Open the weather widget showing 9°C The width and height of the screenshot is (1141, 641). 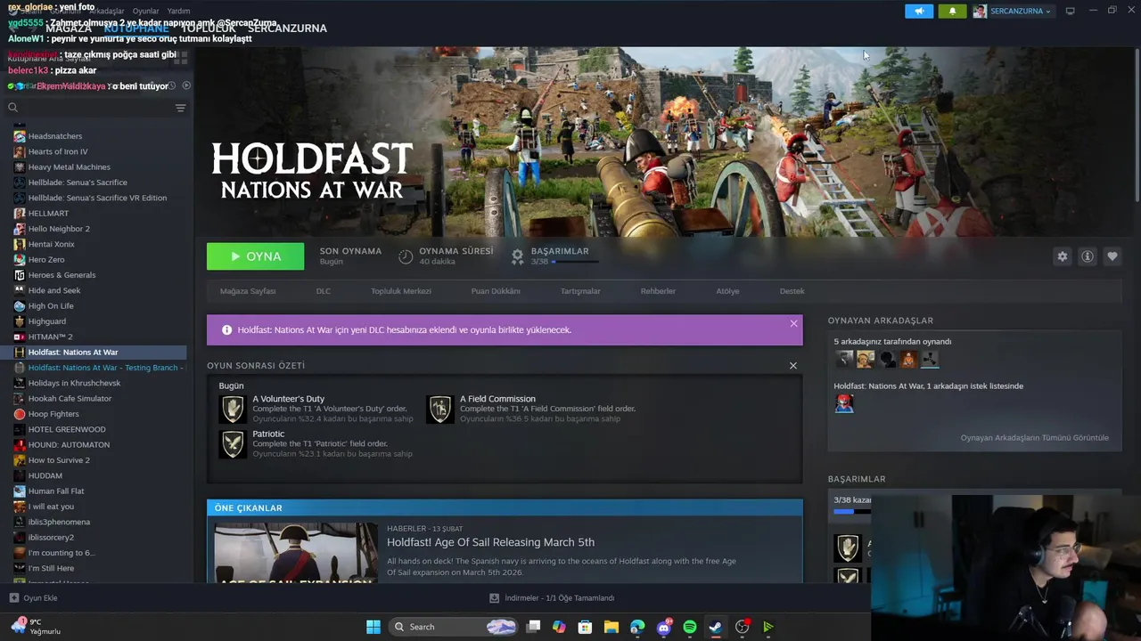tap(36, 627)
